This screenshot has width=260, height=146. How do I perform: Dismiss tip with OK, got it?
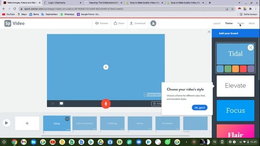click(199, 107)
